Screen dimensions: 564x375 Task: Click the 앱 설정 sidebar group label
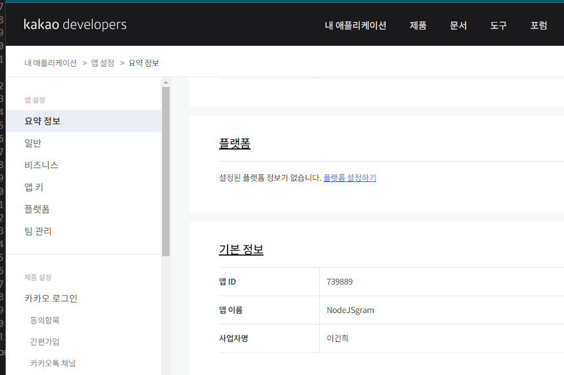pyautogui.click(x=35, y=100)
